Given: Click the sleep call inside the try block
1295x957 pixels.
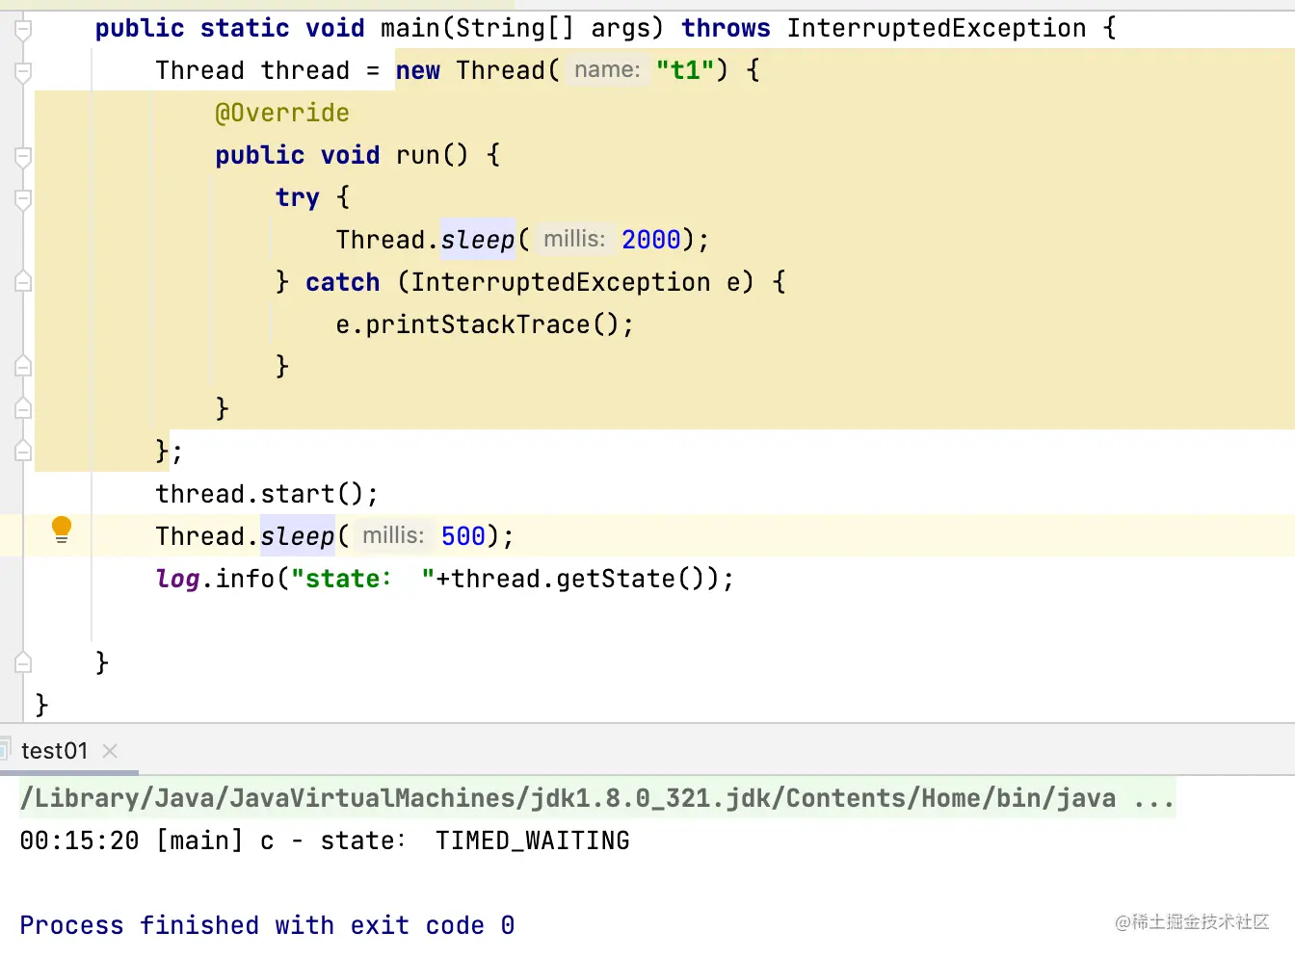Looking at the screenshot, I should 478,240.
